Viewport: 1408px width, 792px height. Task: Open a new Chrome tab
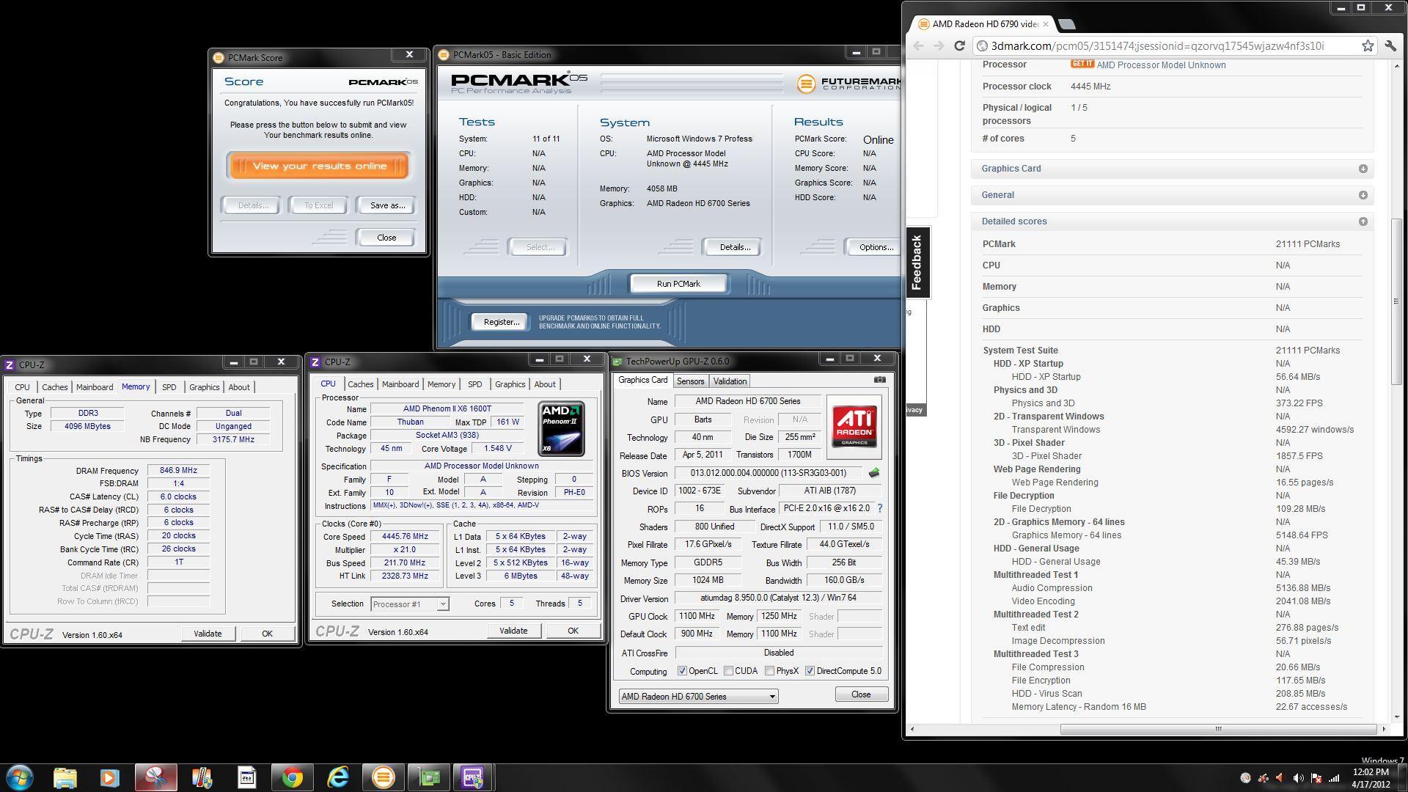pyautogui.click(x=1067, y=24)
